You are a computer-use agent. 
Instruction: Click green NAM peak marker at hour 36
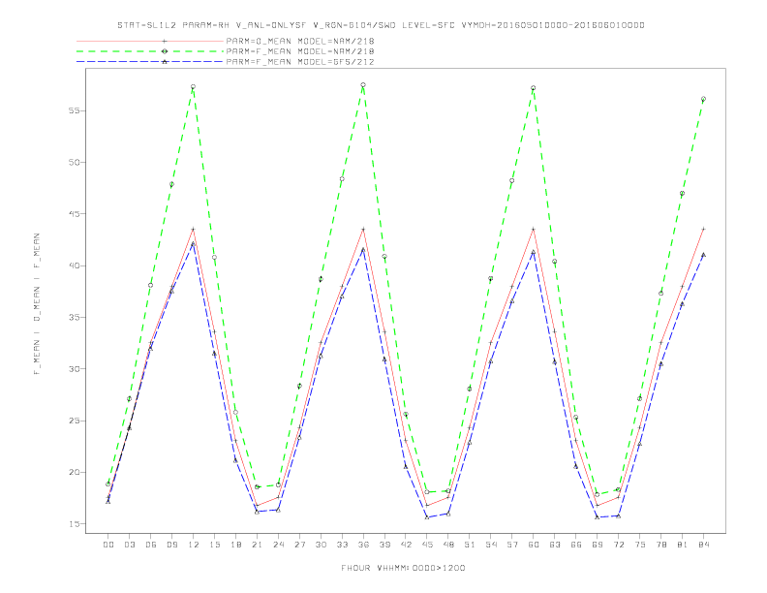pyautogui.click(x=363, y=85)
